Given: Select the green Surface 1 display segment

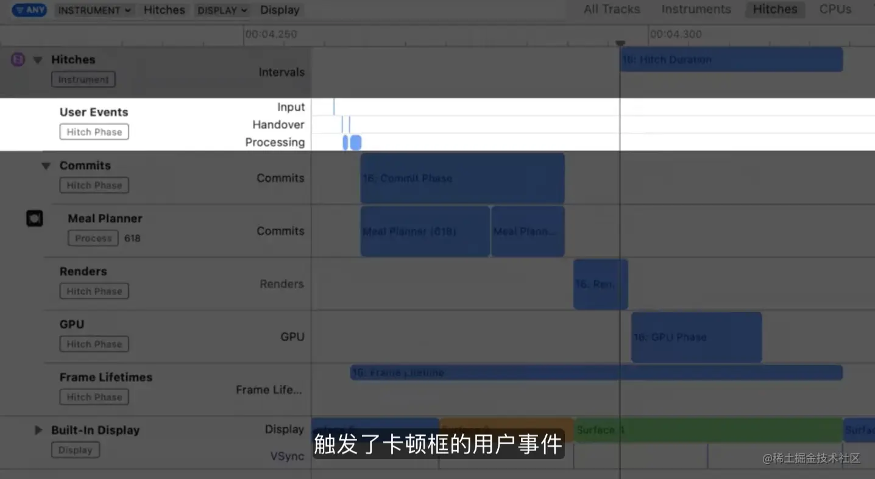Looking at the screenshot, I should point(708,430).
